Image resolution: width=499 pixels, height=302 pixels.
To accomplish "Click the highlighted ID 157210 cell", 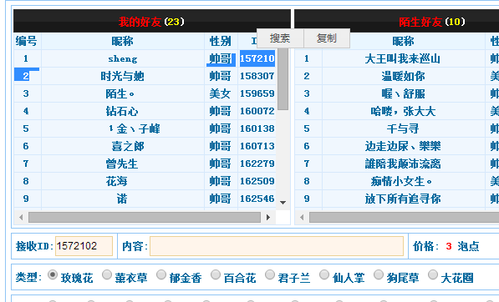I will coord(257,58).
